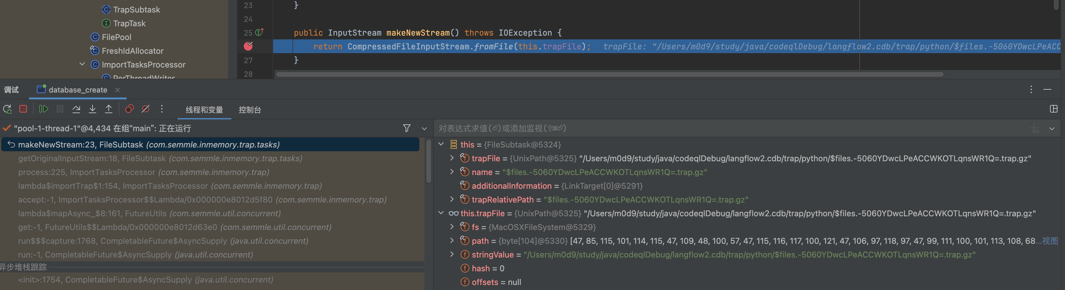The height and width of the screenshot is (290, 1065).
Task: Open the 视图 link for path value
Action: [1050, 241]
